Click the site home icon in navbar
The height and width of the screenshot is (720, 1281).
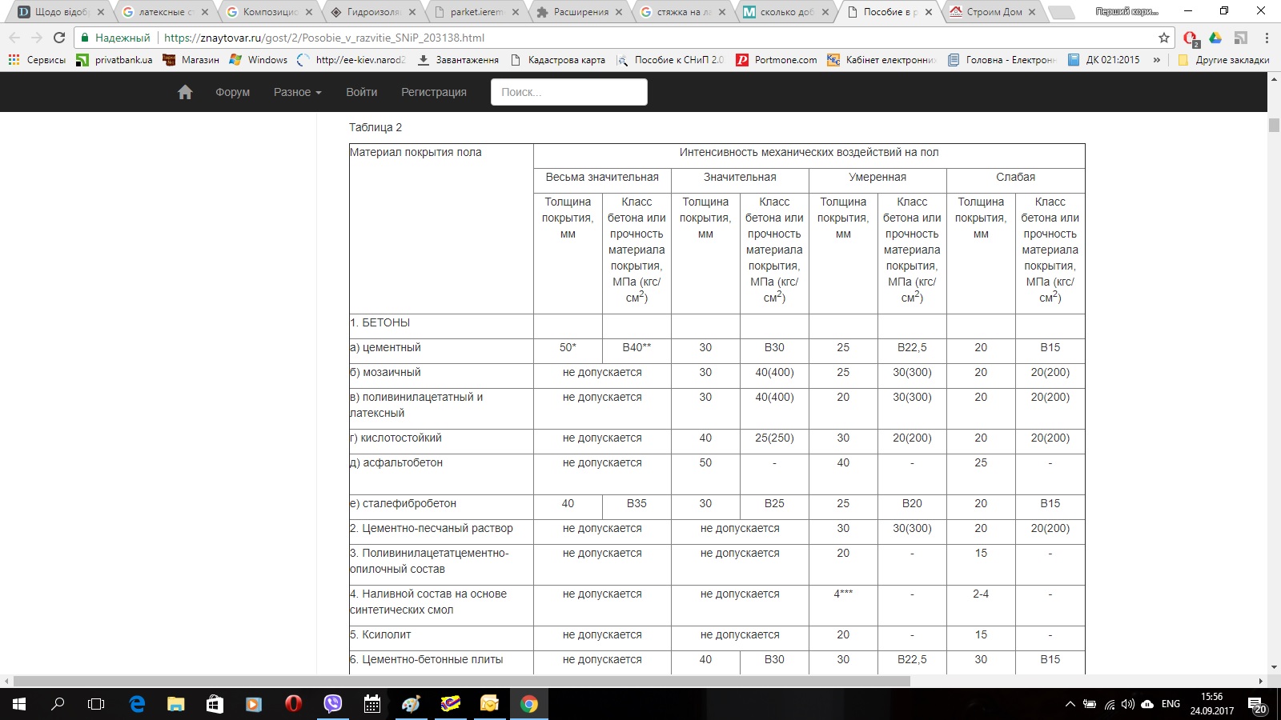185,92
